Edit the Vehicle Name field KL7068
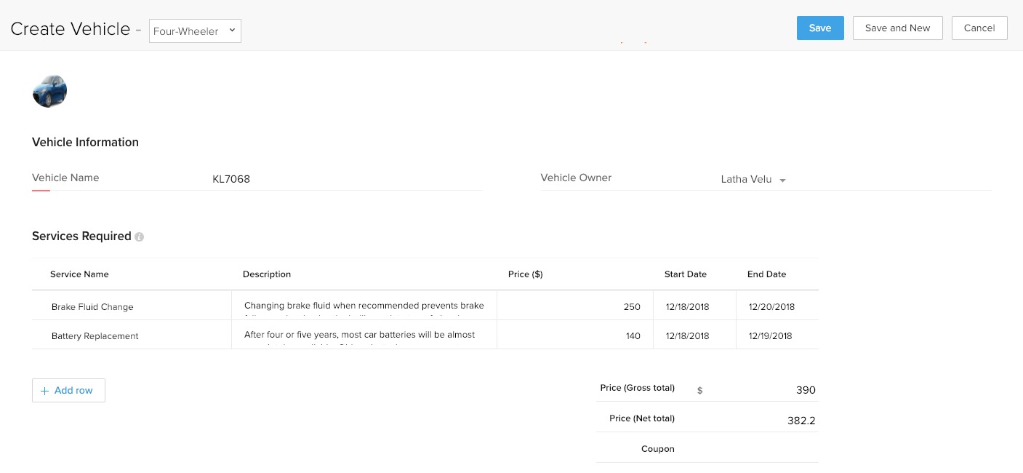This screenshot has height=473, width=1023. click(x=346, y=179)
